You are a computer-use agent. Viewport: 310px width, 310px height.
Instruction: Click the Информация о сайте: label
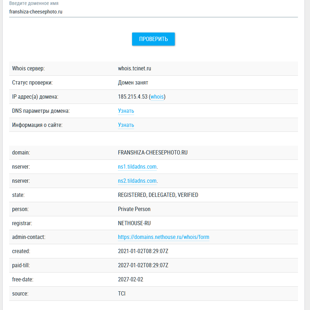[37, 125]
